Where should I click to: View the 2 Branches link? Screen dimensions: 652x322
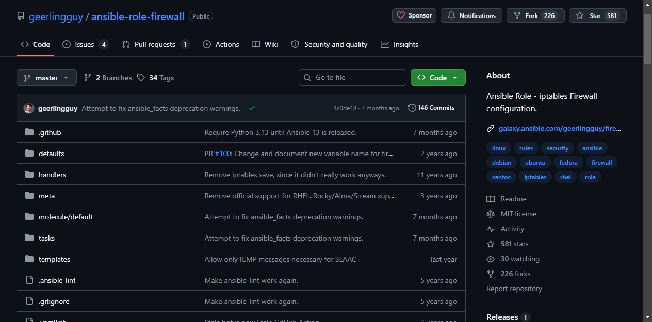pyautogui.click(x=108, y=78)
